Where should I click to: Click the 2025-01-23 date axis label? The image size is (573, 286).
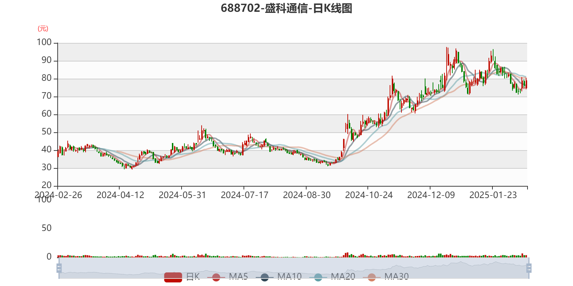[493, 195]
